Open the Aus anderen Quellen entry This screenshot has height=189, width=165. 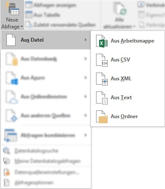[46, 116]
